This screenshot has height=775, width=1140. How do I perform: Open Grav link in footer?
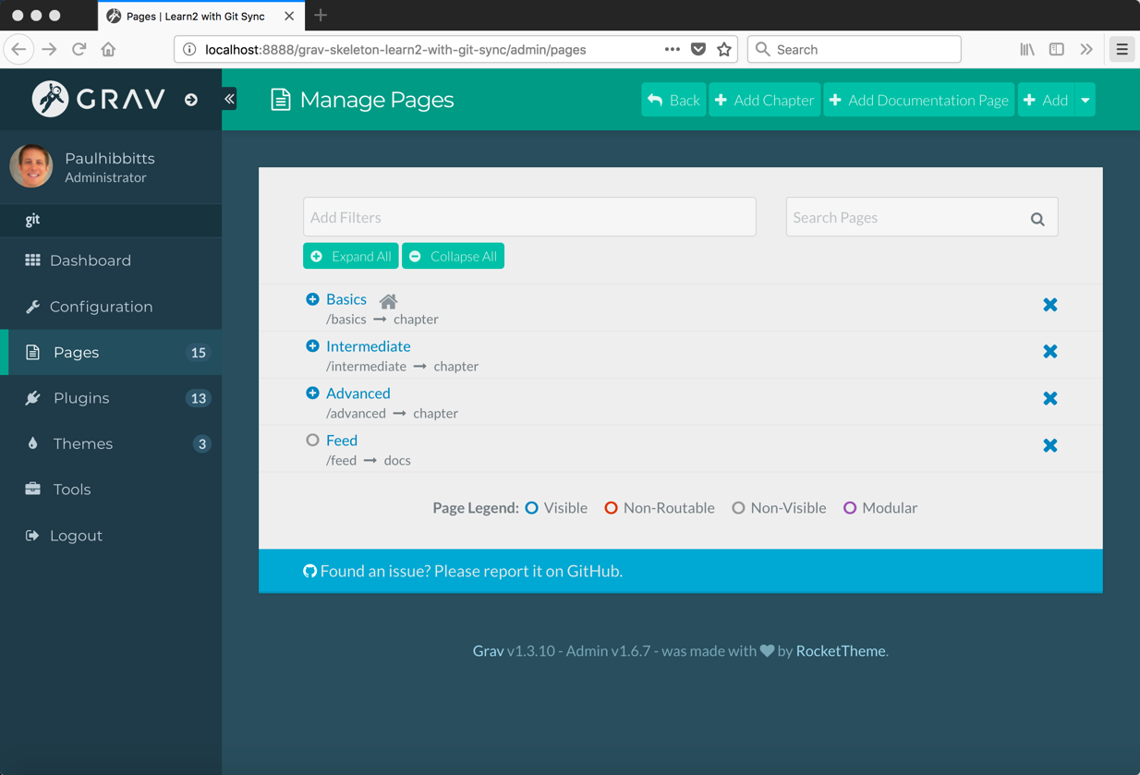[488, 651]
